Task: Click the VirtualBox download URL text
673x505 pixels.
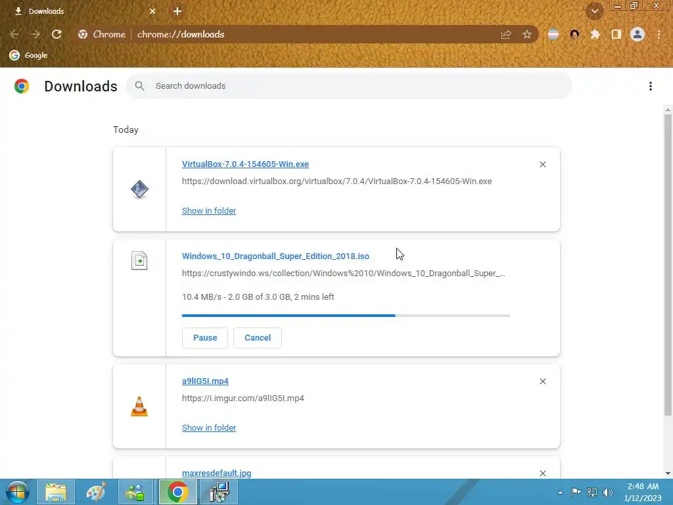Action: click(x=337, y=181)
